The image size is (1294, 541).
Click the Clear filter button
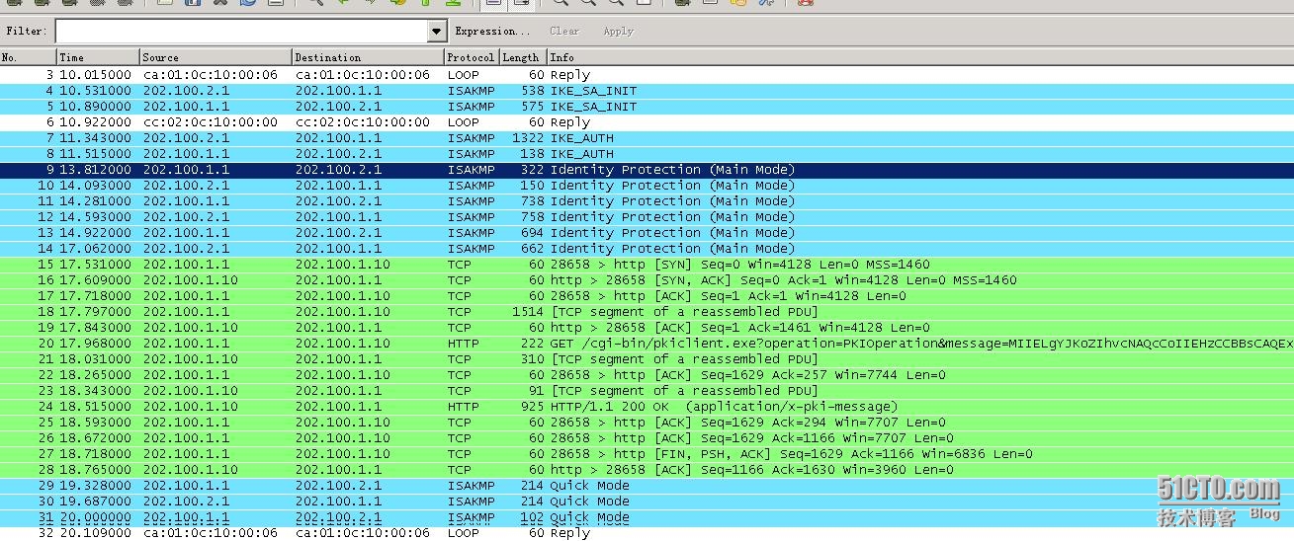pyautogui.click(x=564, y=32)
